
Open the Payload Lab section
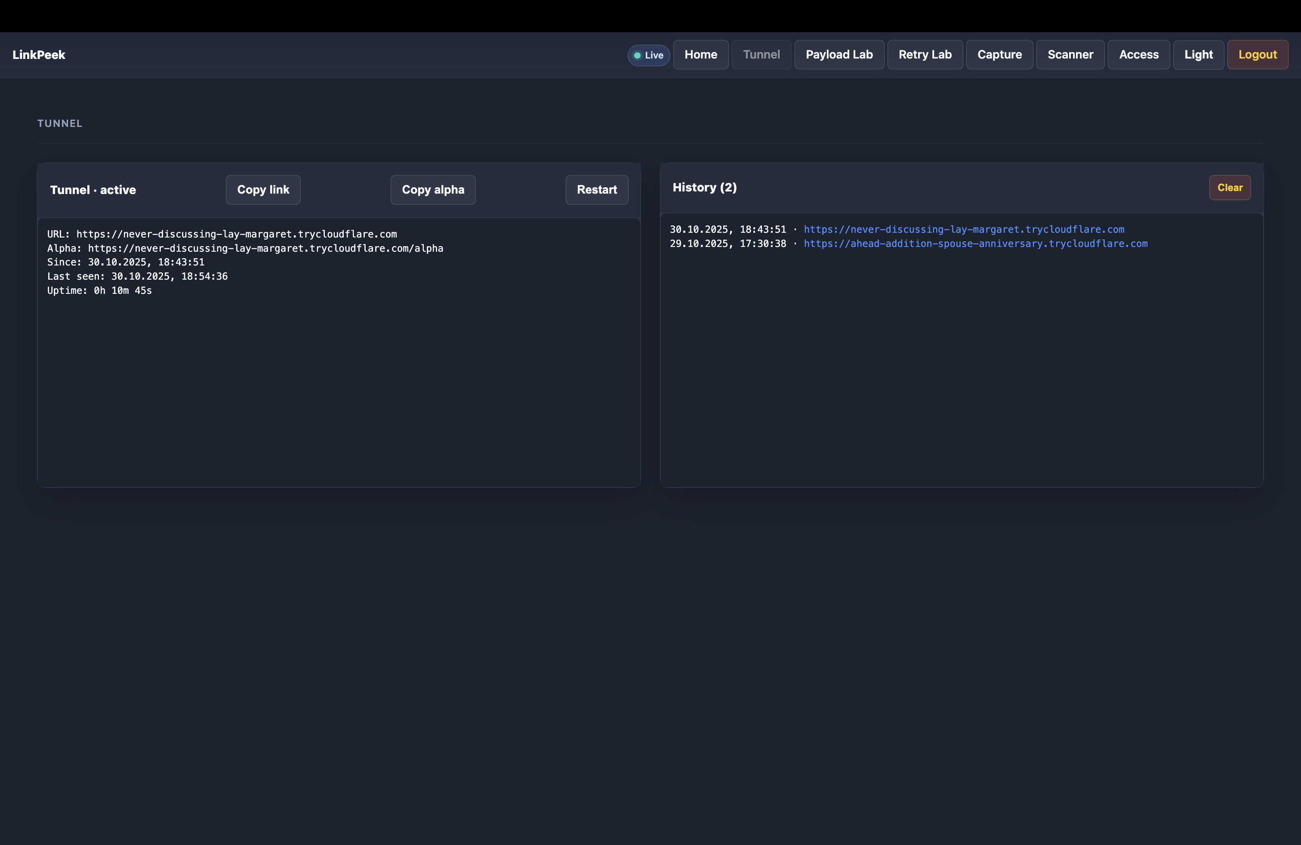click(839, 55)
